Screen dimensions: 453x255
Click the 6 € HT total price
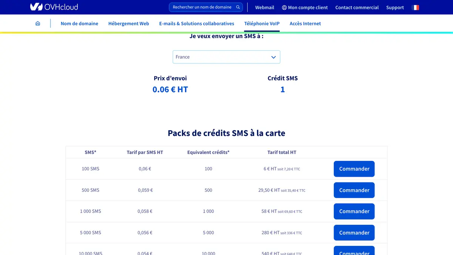270,169
